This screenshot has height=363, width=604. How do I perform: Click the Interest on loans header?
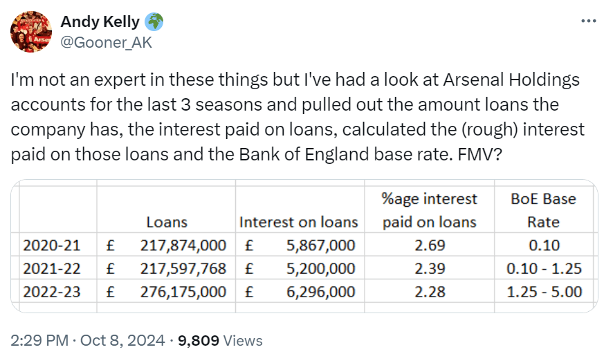tap(298, 222)
